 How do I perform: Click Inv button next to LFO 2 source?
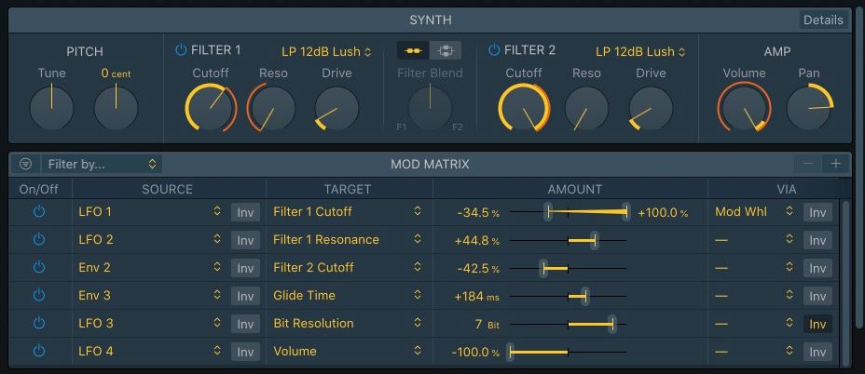pyautogui.click(x=245, y=240)
